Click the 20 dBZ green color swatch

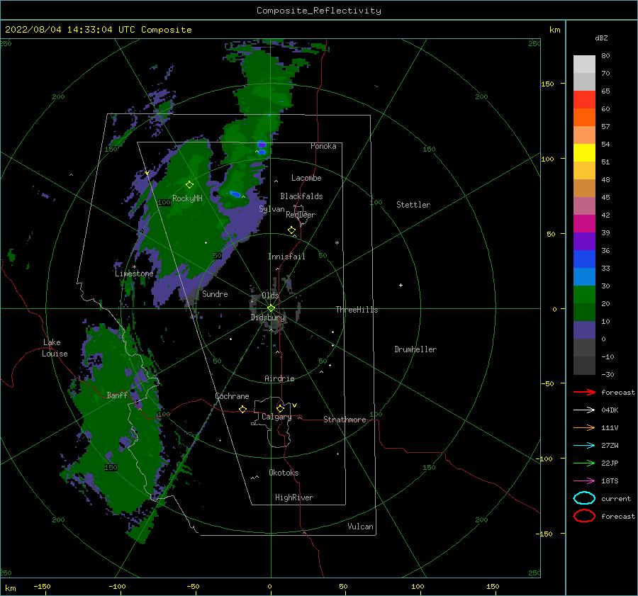584,295
